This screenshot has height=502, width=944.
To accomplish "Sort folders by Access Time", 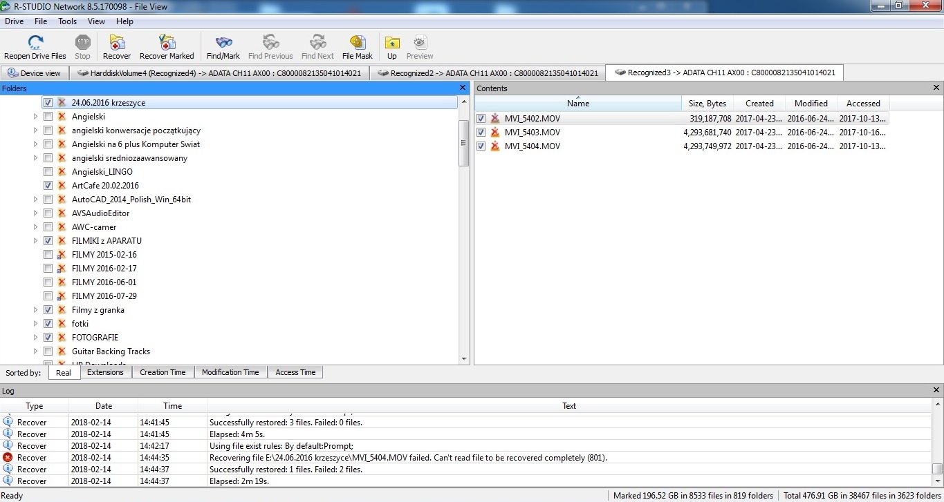I will [295, 372].
